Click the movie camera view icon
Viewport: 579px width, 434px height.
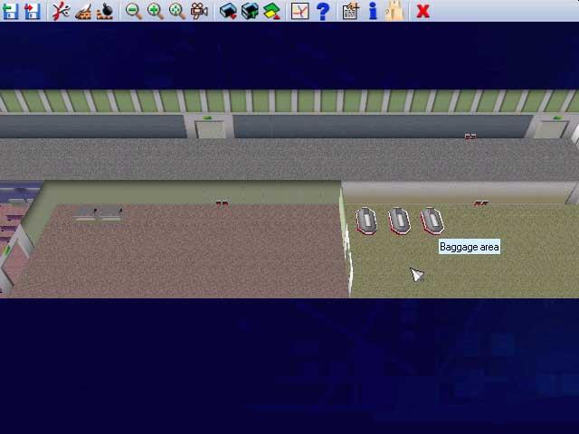[x=199, y=11]
